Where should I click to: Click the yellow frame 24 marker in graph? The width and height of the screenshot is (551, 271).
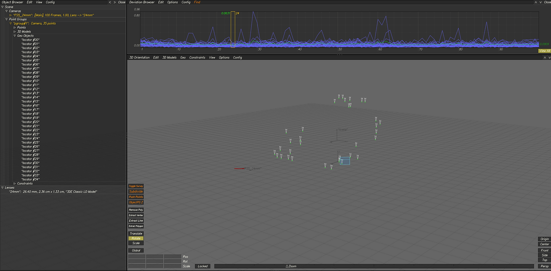click(x=233, y=29)
